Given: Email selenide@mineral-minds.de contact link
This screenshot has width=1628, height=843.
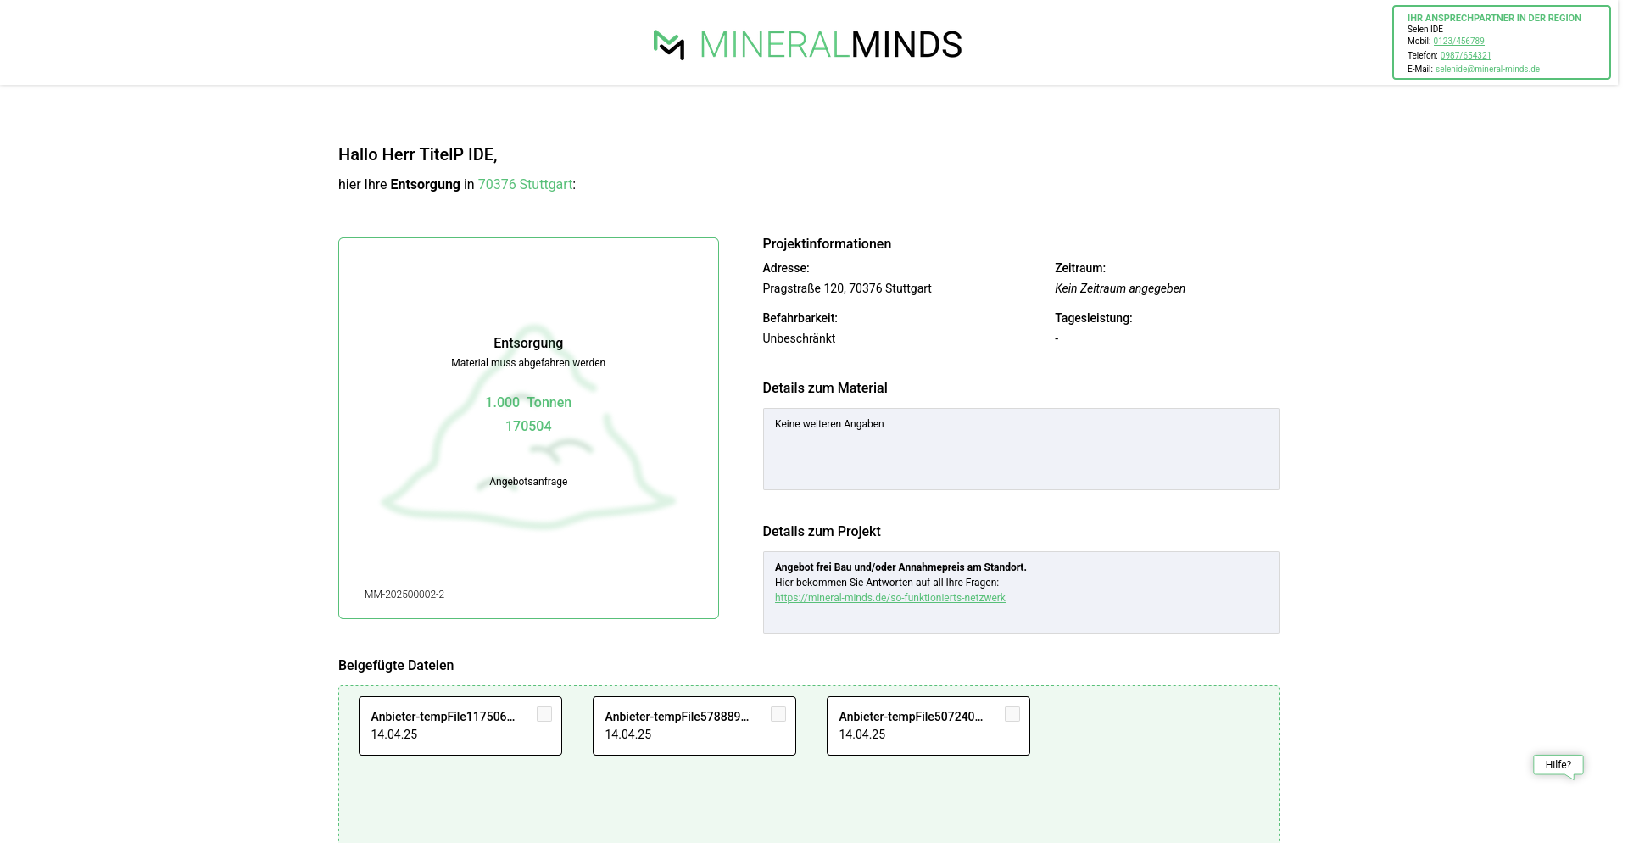Looking at the screenshot, I should click(1487, 70).
